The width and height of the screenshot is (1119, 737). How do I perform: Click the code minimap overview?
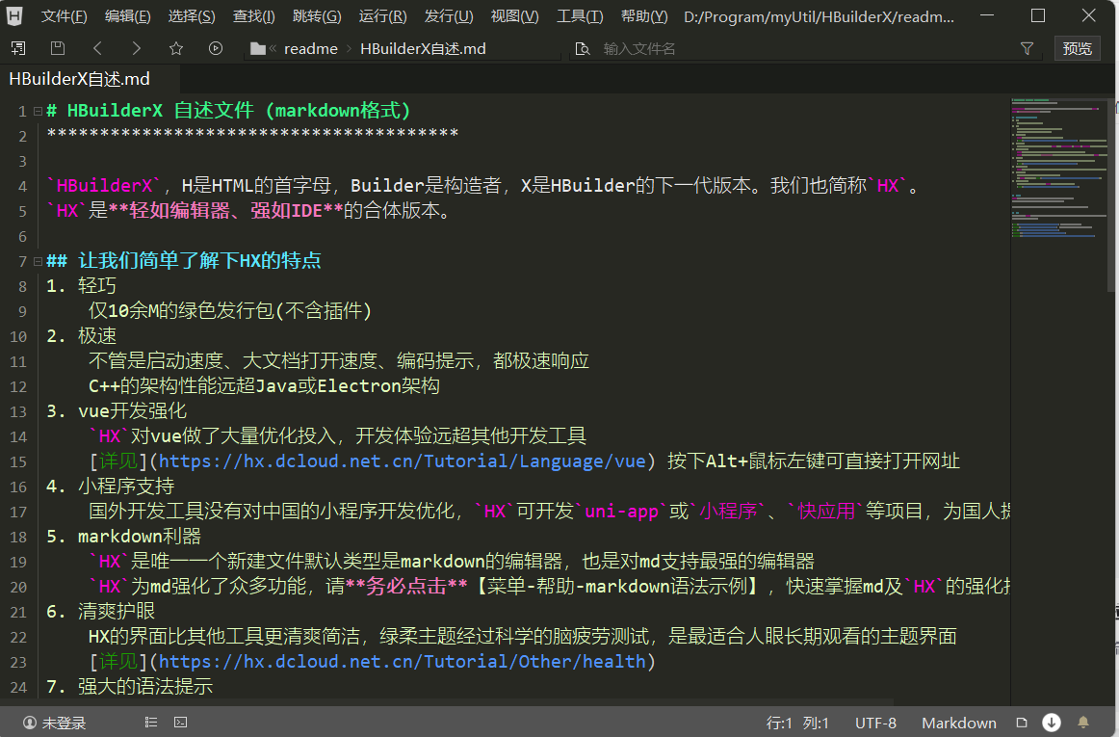click(x=1059, y=169)
